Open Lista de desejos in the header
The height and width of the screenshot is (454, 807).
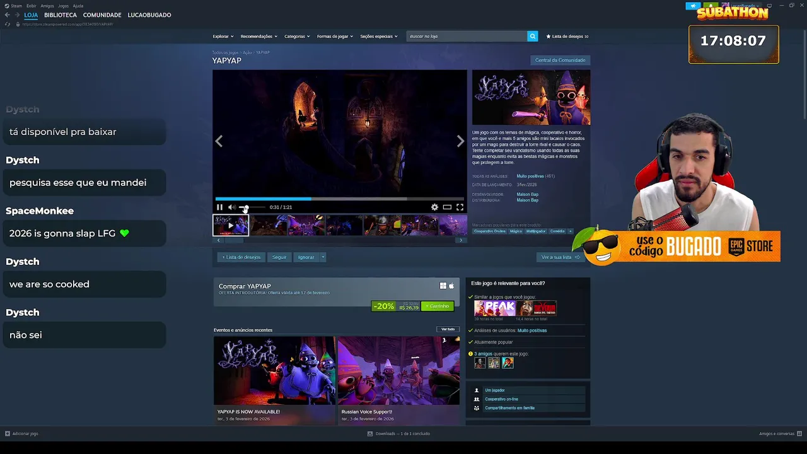(x=567, y=36)
